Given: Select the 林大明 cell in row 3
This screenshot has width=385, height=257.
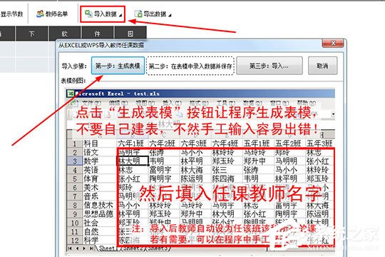Looking at the screenshot, I should click(x=133, y=161).
